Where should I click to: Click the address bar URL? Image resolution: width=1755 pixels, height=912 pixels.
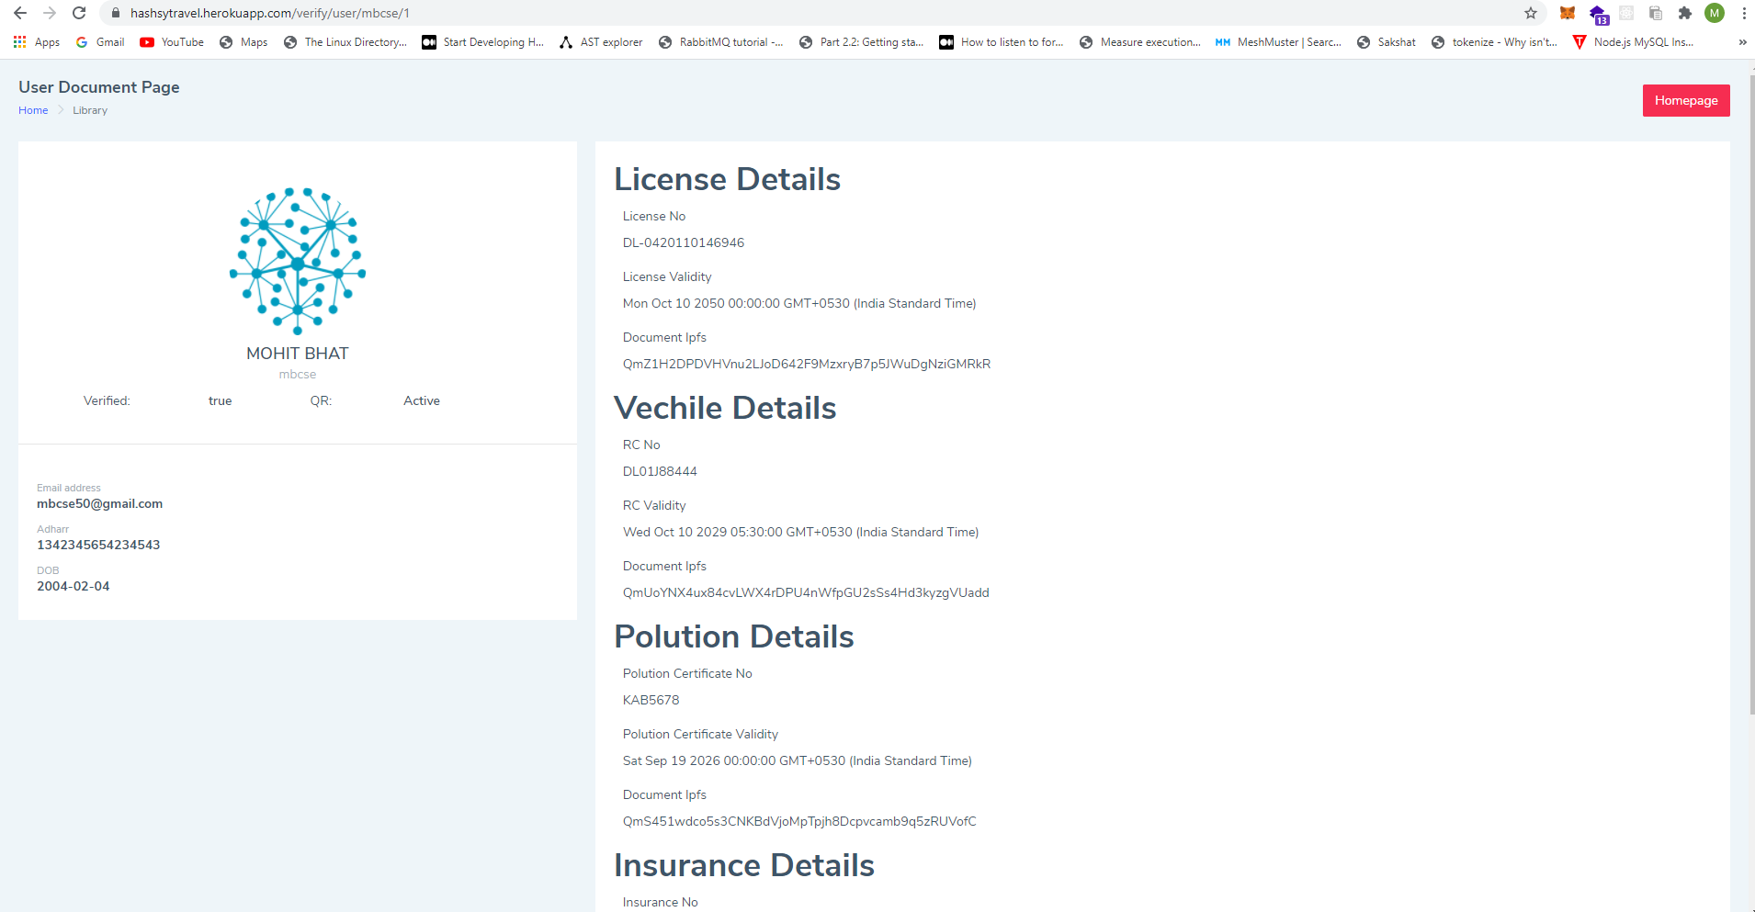270,13
